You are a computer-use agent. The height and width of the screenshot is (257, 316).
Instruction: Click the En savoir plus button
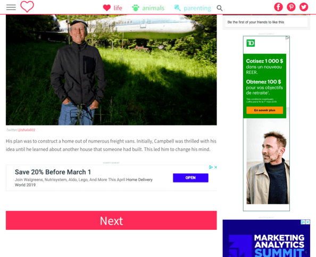[x=264, y=110]
